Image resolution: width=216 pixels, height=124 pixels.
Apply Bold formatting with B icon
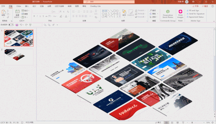pyautogui.click(x=34, y=16)
